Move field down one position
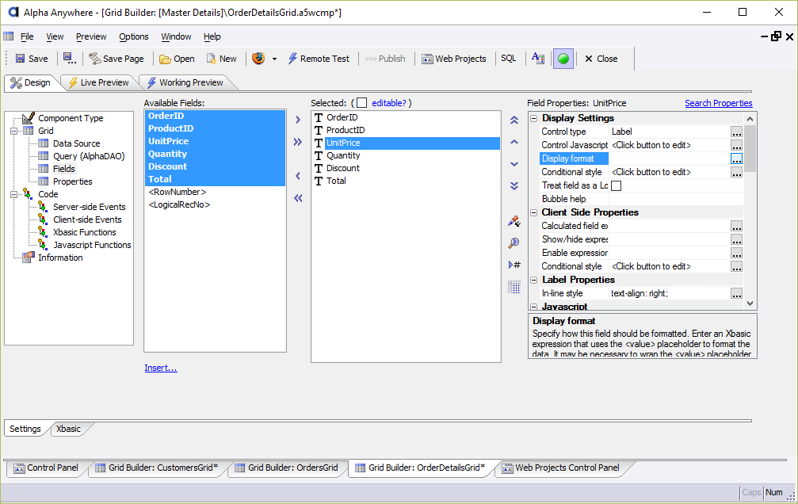The image size is (798, 504). click(514, 164)
